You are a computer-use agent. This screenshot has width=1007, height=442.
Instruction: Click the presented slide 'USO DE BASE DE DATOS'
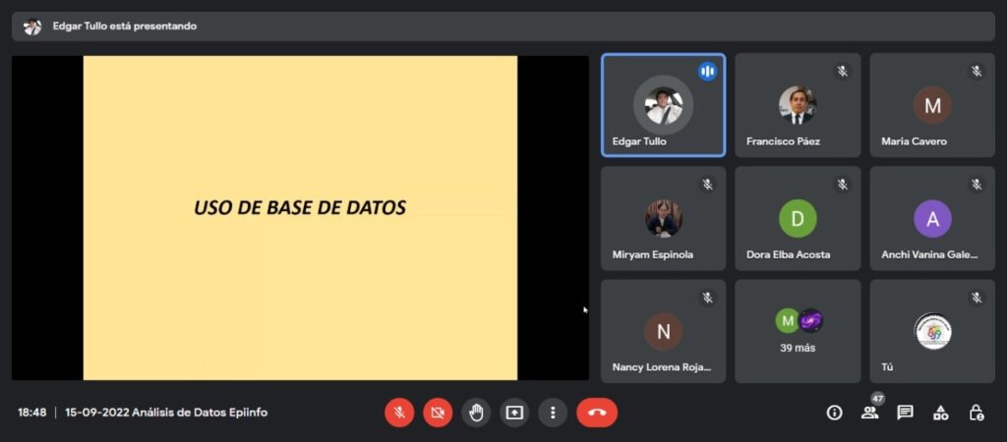tap(300, 218)
